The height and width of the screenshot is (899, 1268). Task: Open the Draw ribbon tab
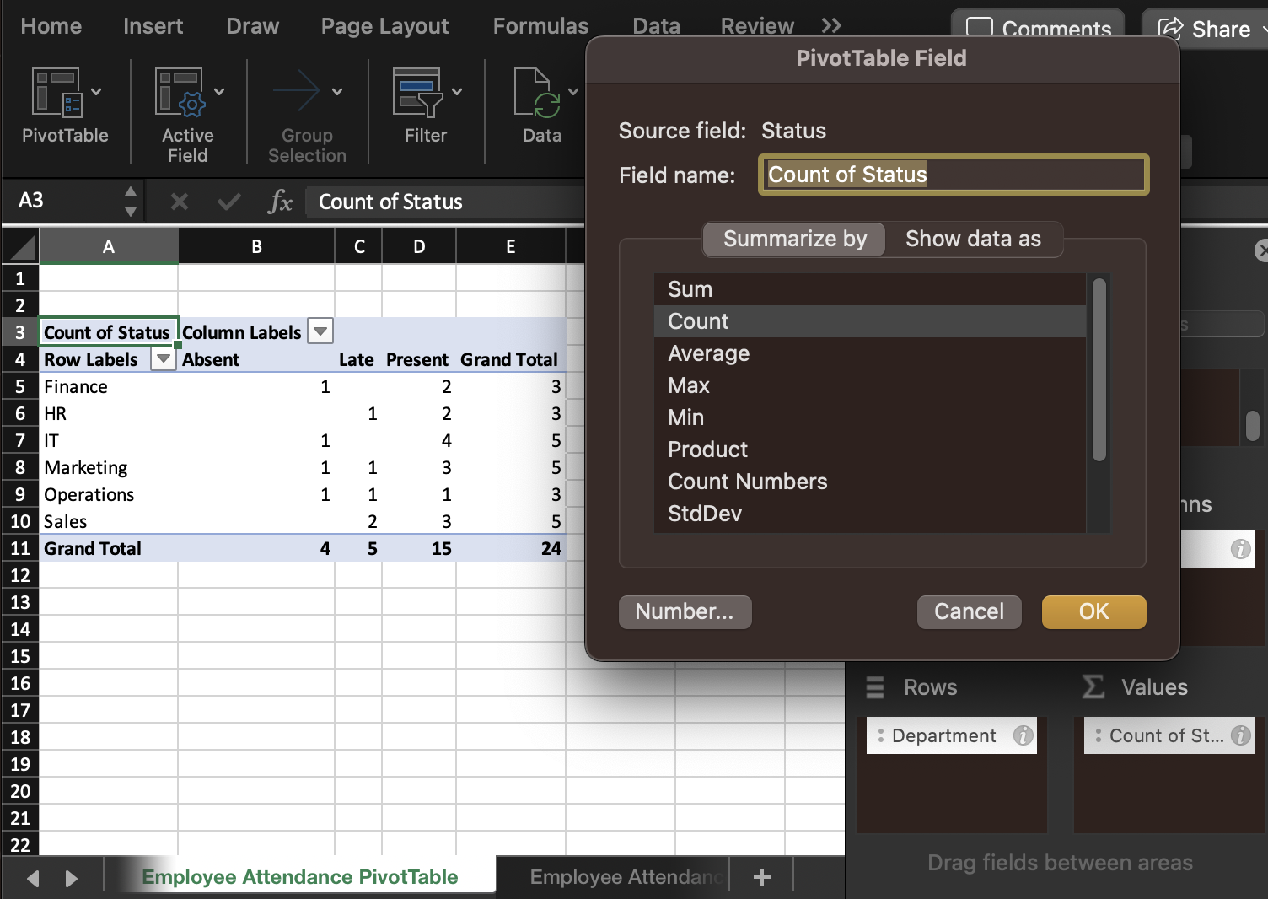253,26
